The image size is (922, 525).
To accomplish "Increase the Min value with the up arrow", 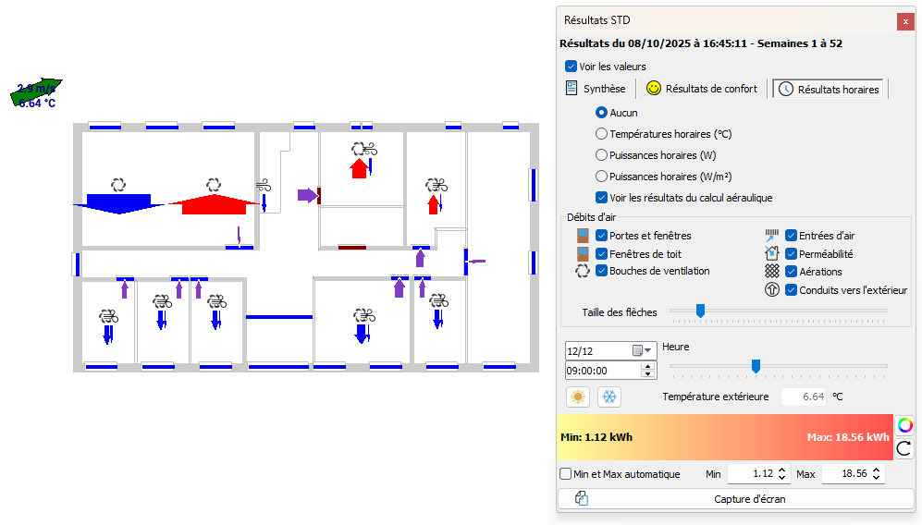I will click(781, 470).
